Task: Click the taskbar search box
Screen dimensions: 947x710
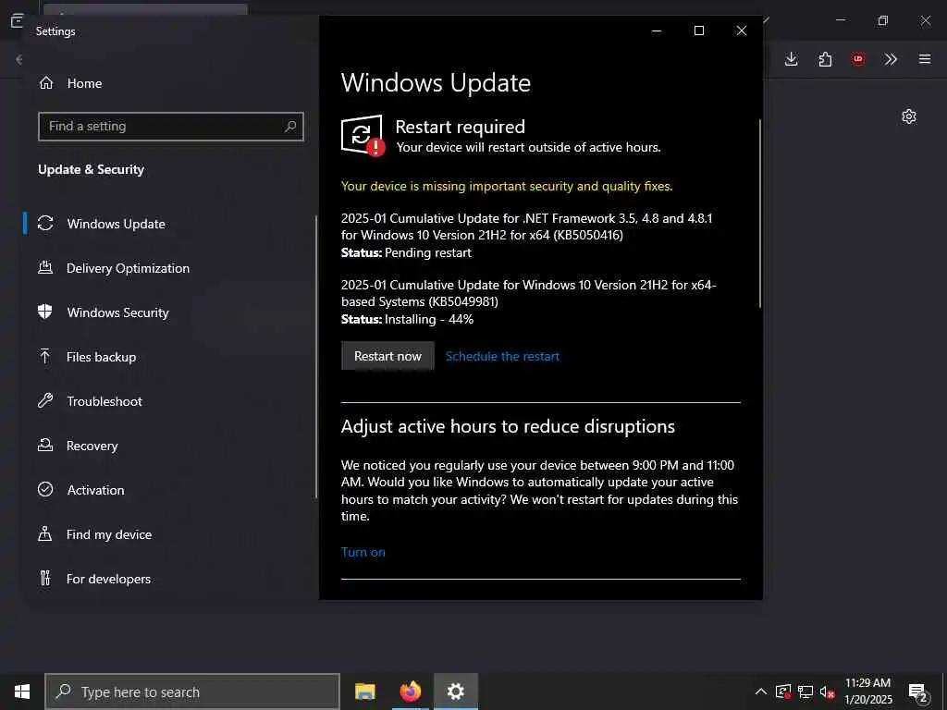Action: point(192,692)
